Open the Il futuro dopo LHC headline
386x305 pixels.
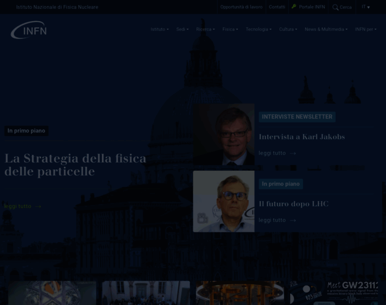[294, 204]
